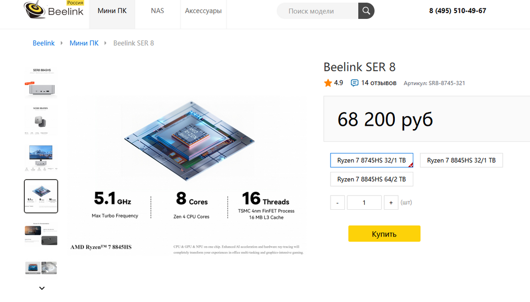The width and height of the screenshot is (530, 302).
Task: Open the 14 отзывов reviews link
Action: point(378,83)
